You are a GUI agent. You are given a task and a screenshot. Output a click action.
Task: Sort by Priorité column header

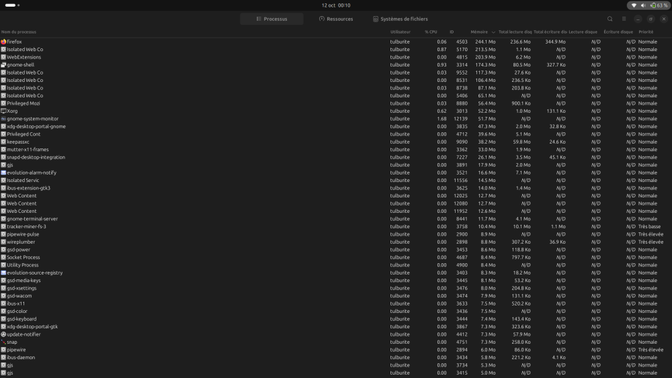click(x=646, y=32)
